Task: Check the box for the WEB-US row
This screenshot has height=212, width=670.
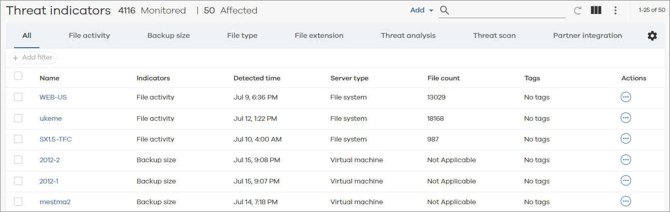Action: point(18,97)
